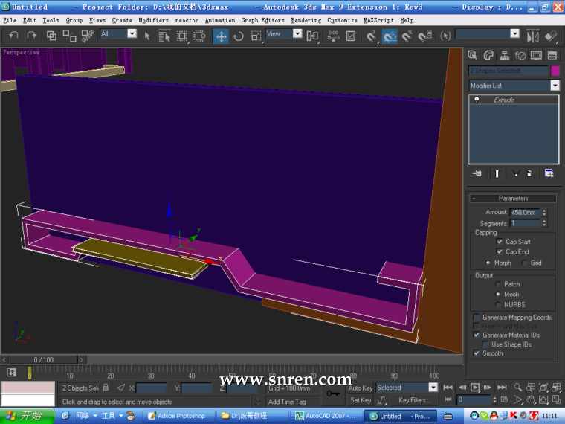Select the Move tool in main toolbar

221,36
